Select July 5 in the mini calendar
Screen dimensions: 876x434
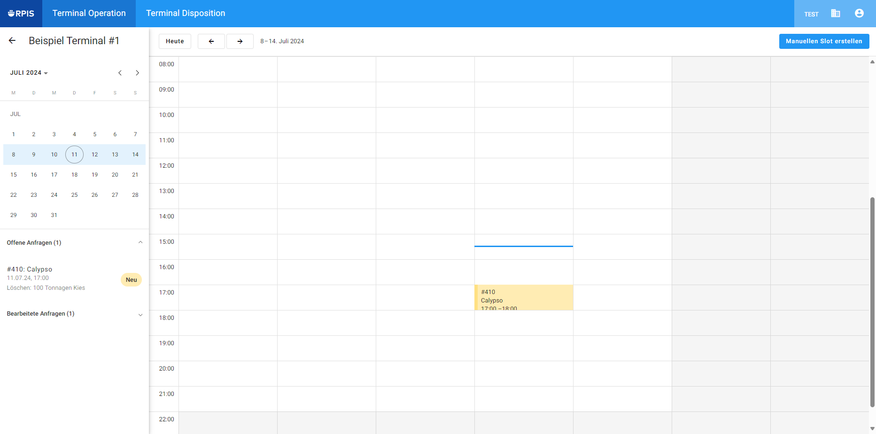(95, 134)
